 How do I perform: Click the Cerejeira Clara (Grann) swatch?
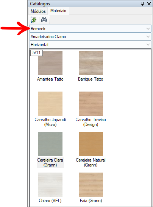(x=50, y=144)
